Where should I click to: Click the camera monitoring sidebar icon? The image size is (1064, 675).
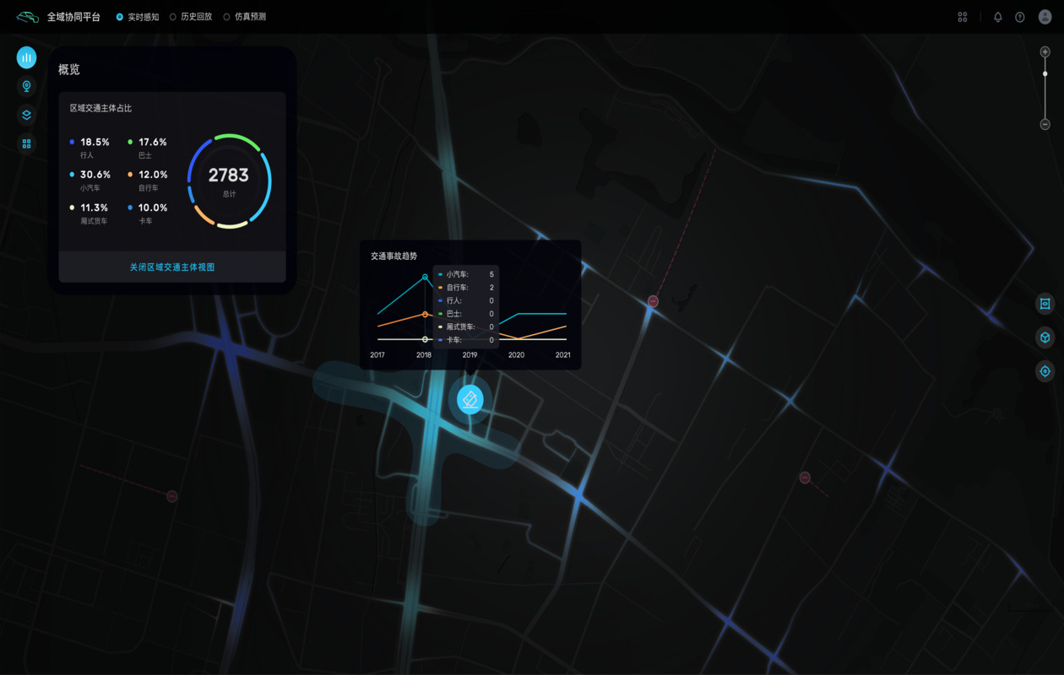tap(26, 86)
